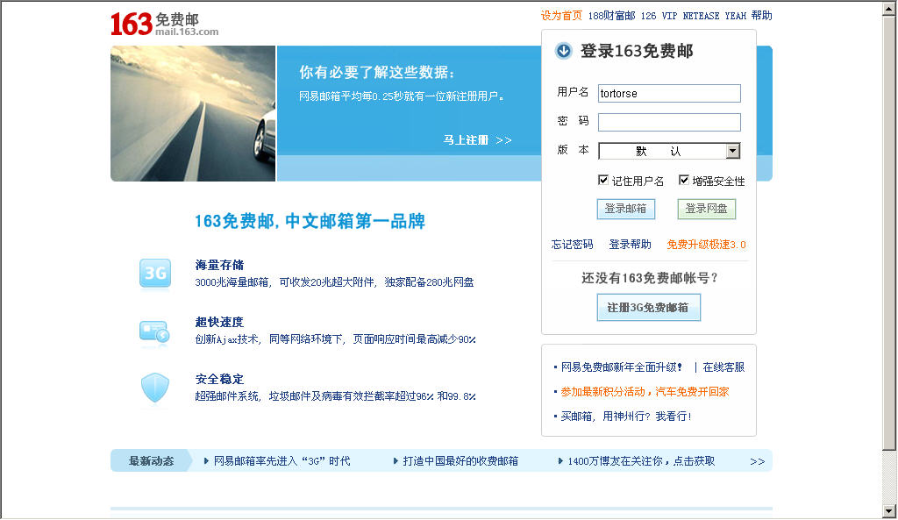Open the 126 mail link
Image resolution: width=898 pixels, height=520 pixels.
coord(648,16)
